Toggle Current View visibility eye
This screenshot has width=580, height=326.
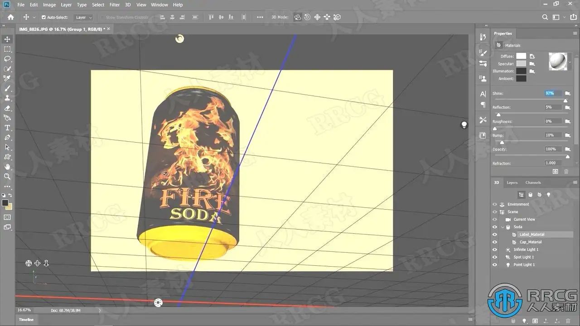coord(494,220)
